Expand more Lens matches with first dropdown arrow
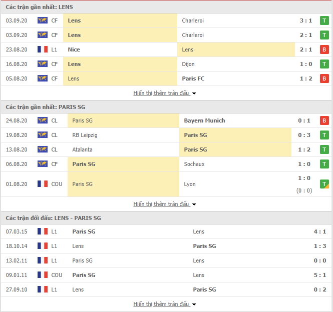Image resolution: width=333 pixels, height=312 pixels. (194, 93)
